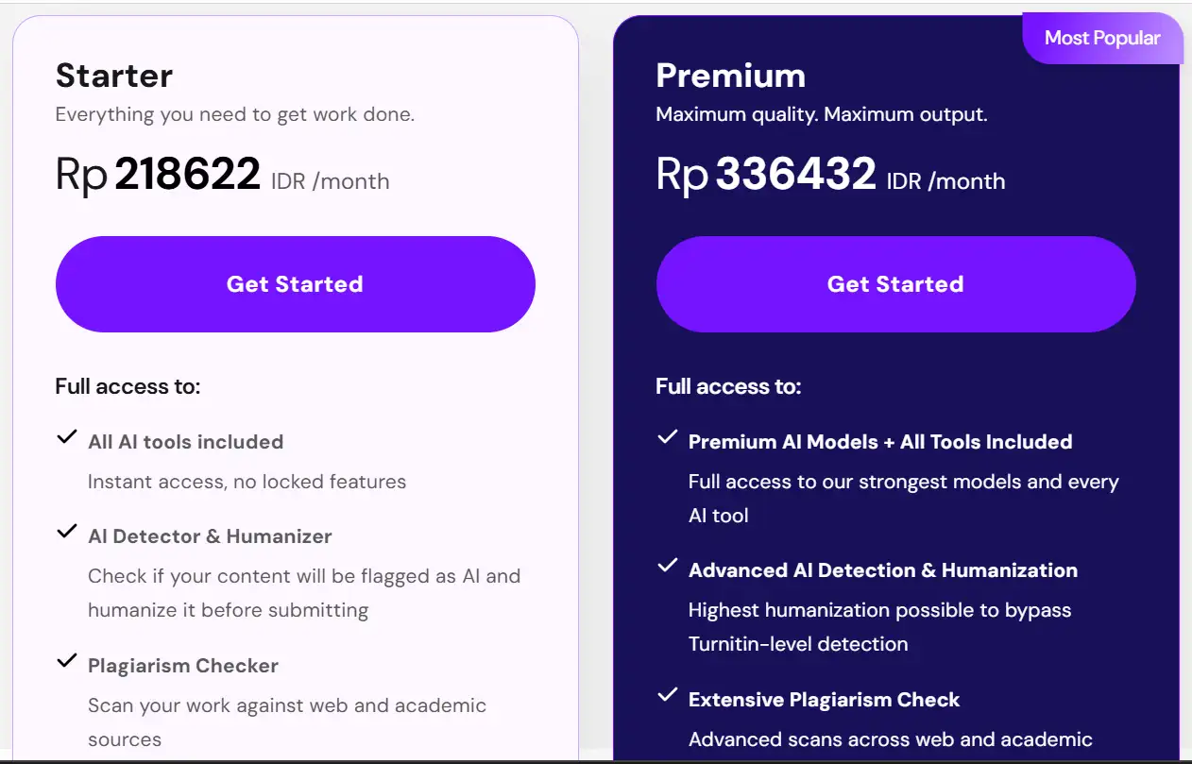Click the checkmark beside Advanced AI Detection & Humanization
This screenshot has width=1192, height=764.
coord(668,566)
